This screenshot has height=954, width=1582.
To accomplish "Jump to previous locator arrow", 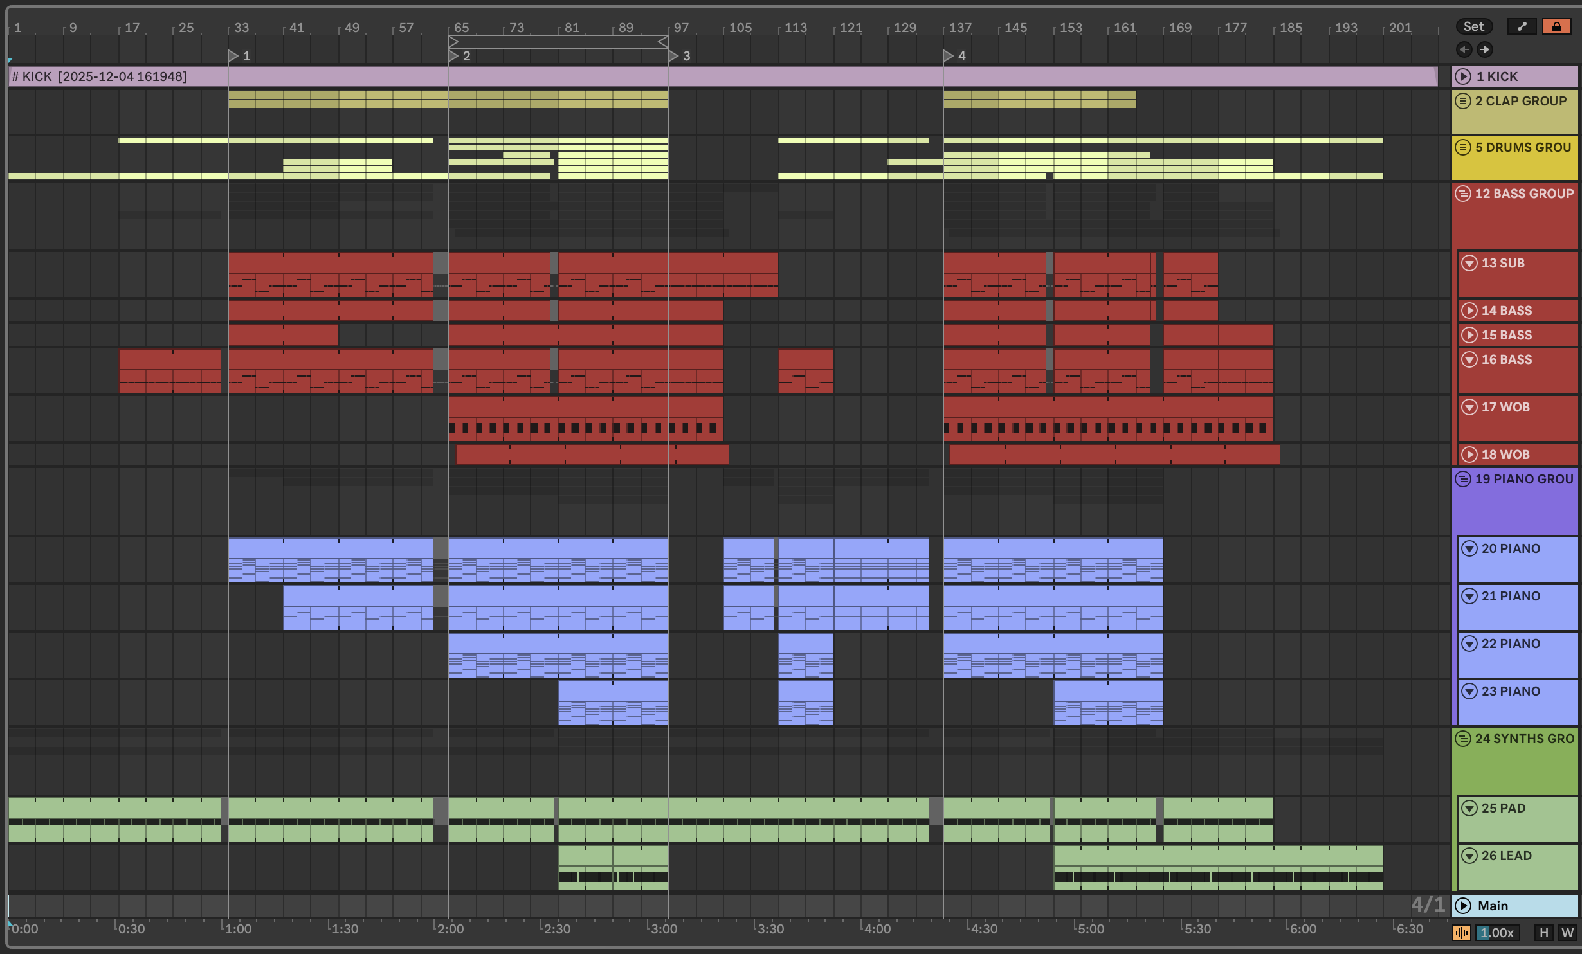I will (x=1464, y=50).
